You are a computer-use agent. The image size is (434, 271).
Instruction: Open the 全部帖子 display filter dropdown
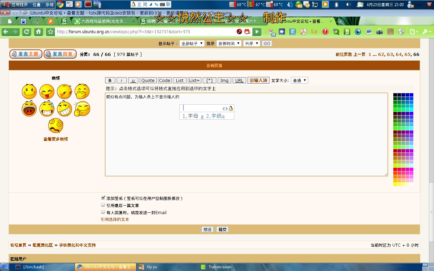tap(192, 43)
